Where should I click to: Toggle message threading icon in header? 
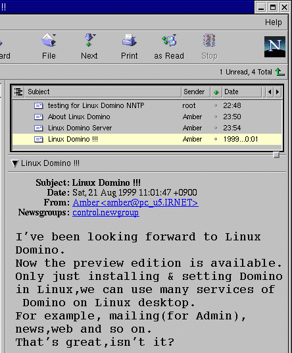pos(18,92)
